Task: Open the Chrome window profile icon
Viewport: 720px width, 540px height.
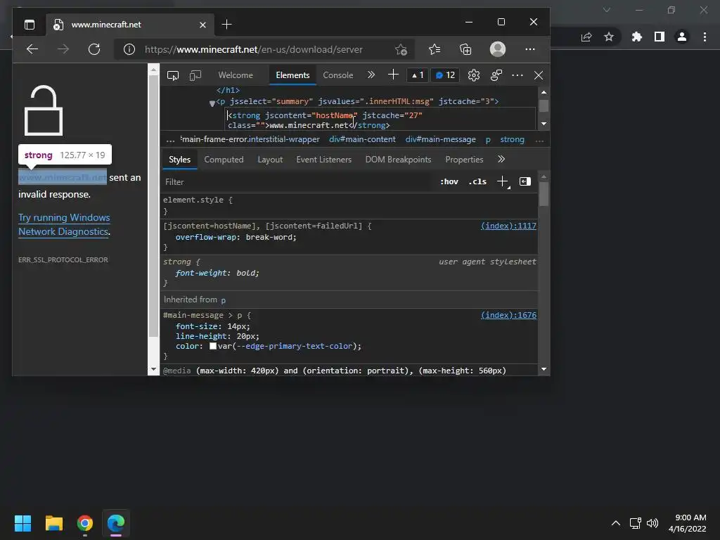Action: 682,37
